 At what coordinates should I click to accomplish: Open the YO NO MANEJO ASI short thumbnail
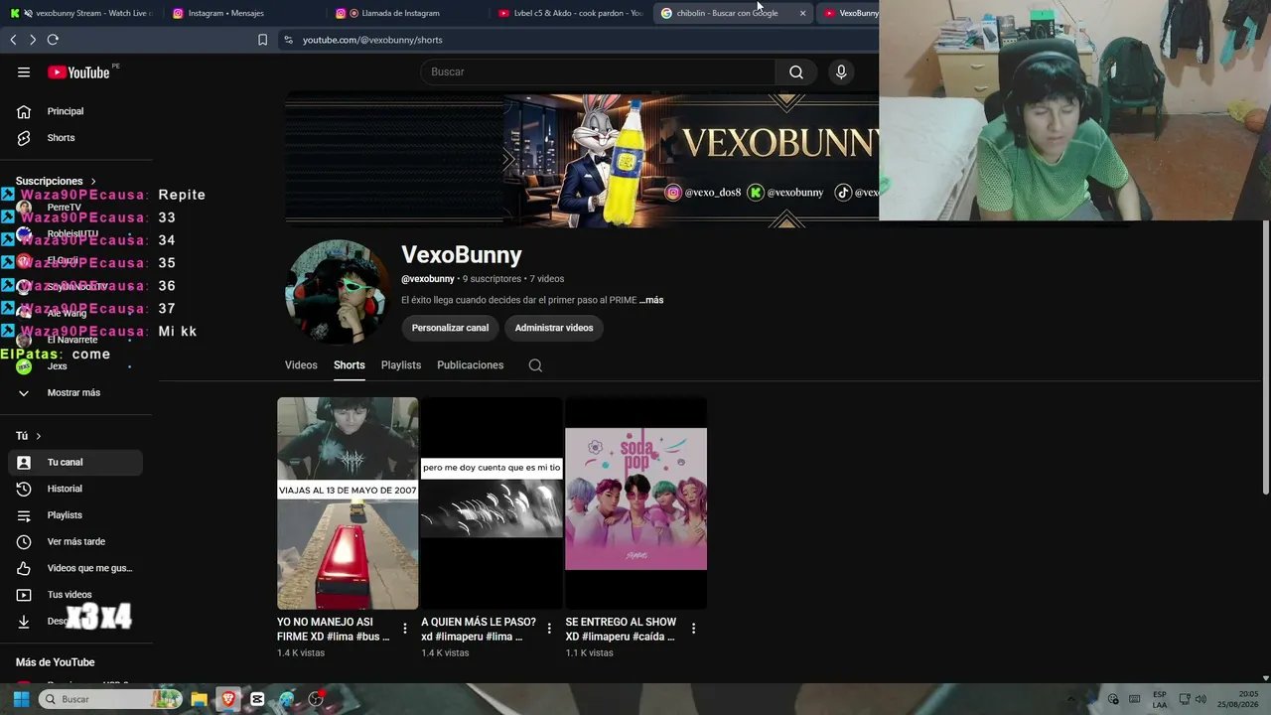pyautogui.click(x=348, y=503)
